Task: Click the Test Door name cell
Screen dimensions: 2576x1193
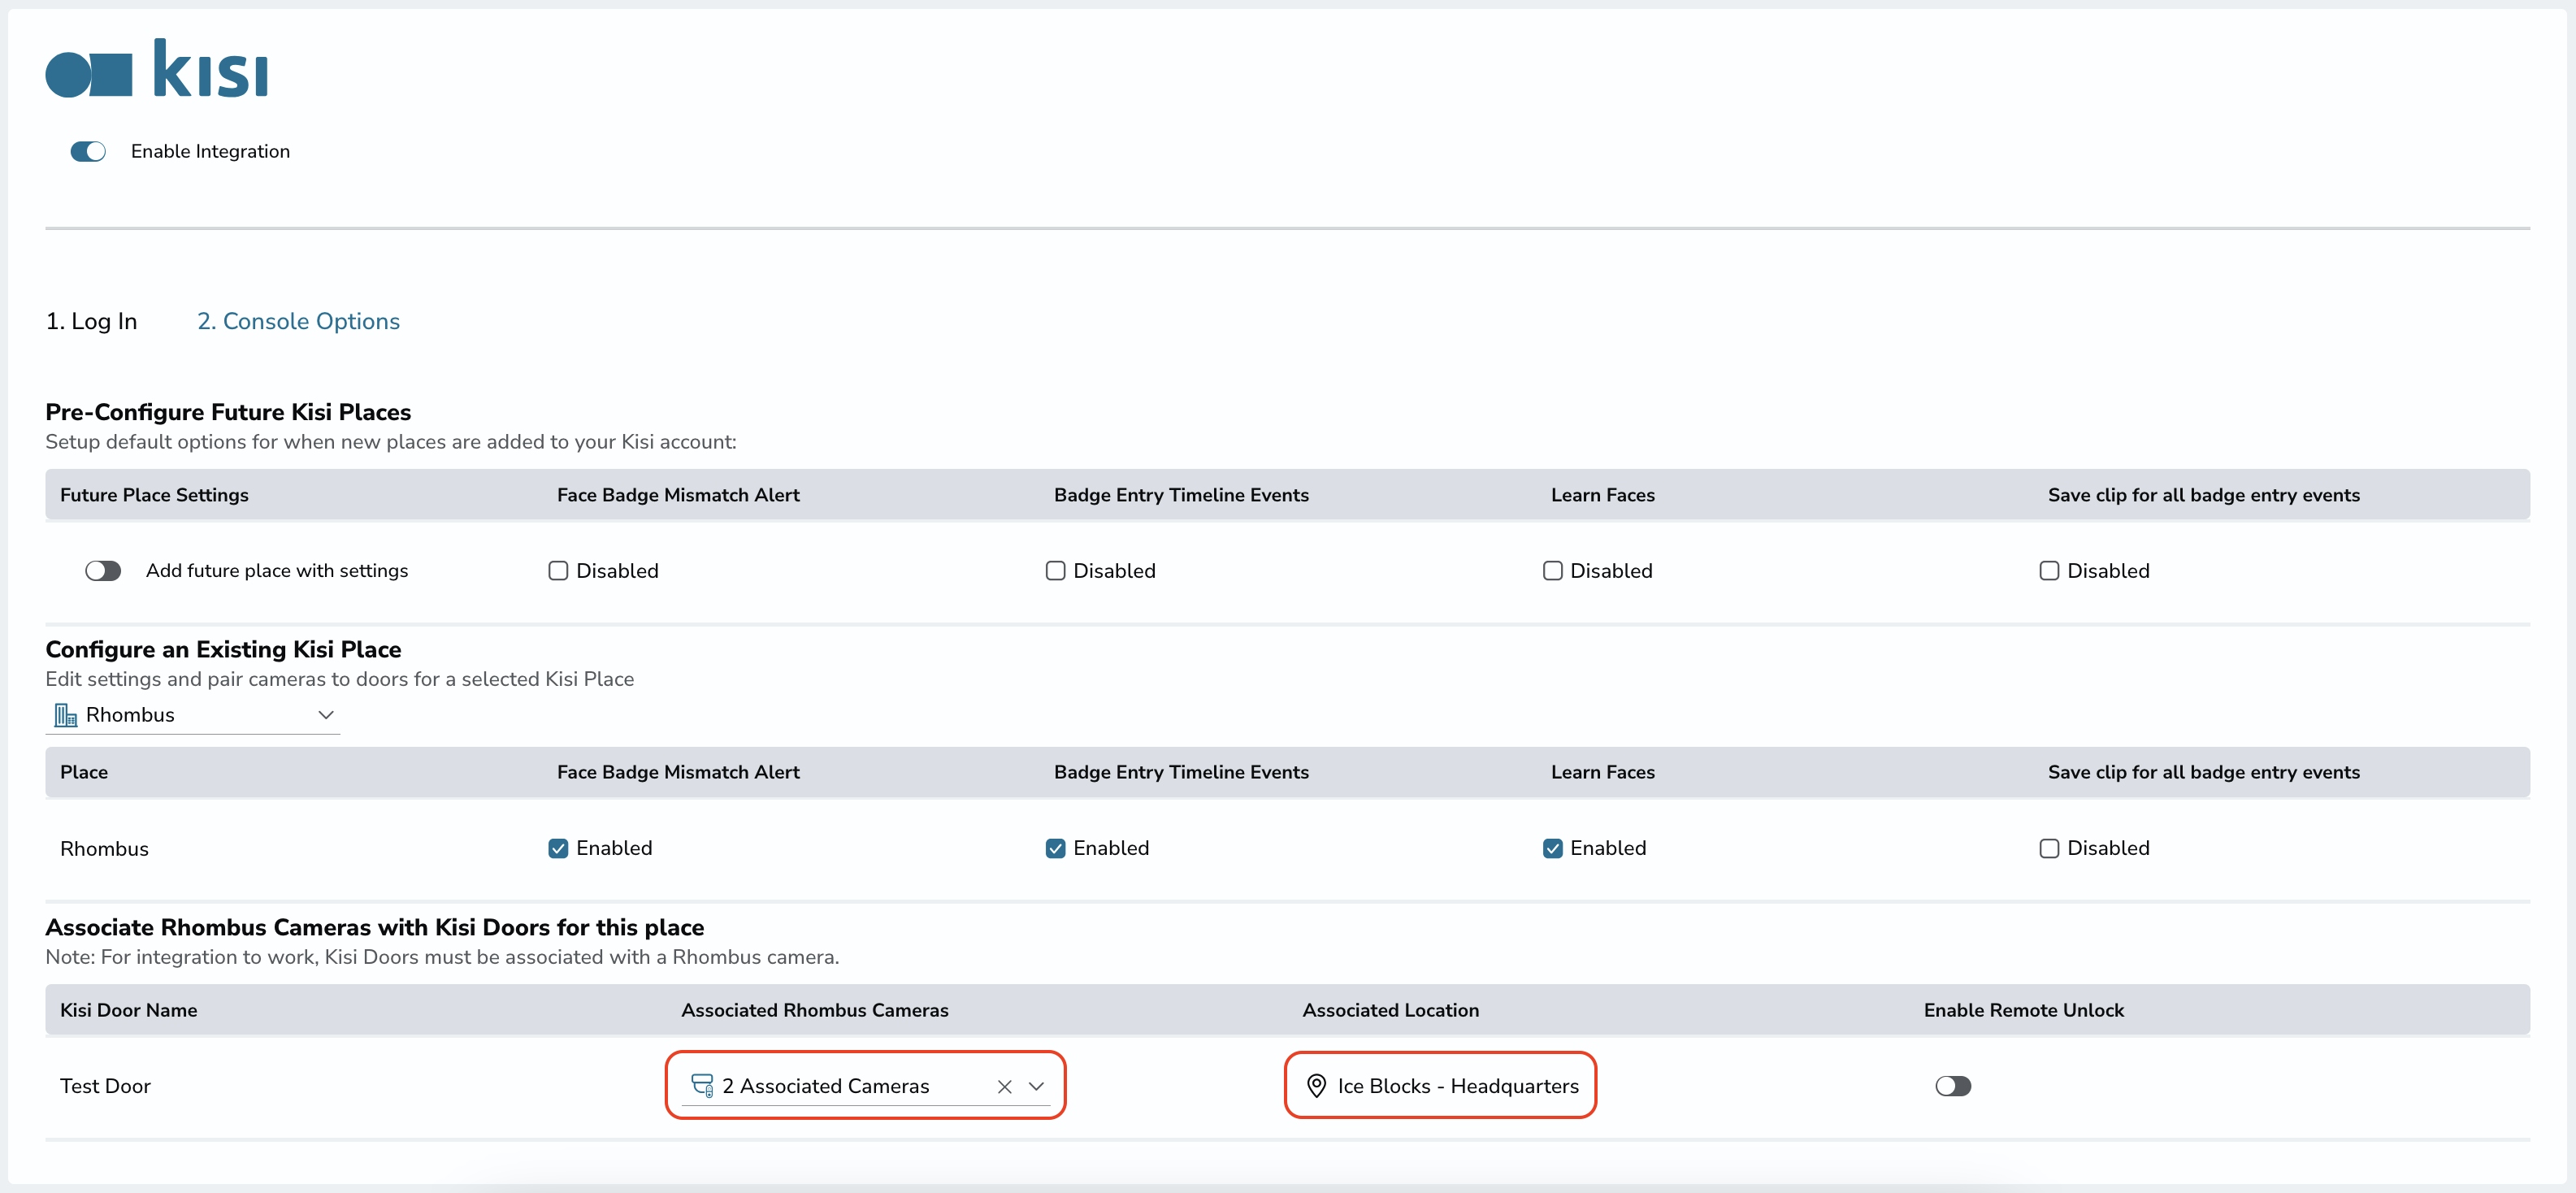Action: click(105, 1086)
